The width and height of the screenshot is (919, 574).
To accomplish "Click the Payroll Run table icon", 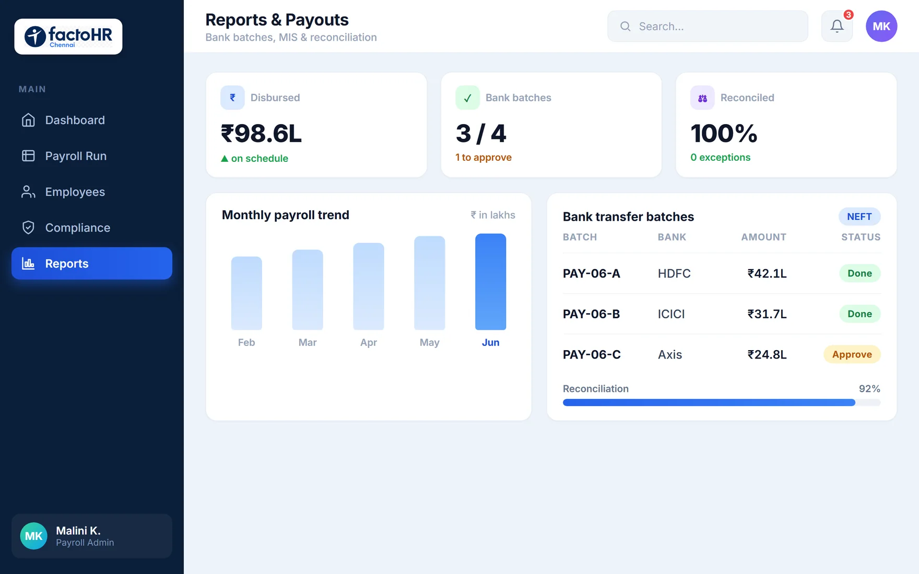I will tap(28, 156).
